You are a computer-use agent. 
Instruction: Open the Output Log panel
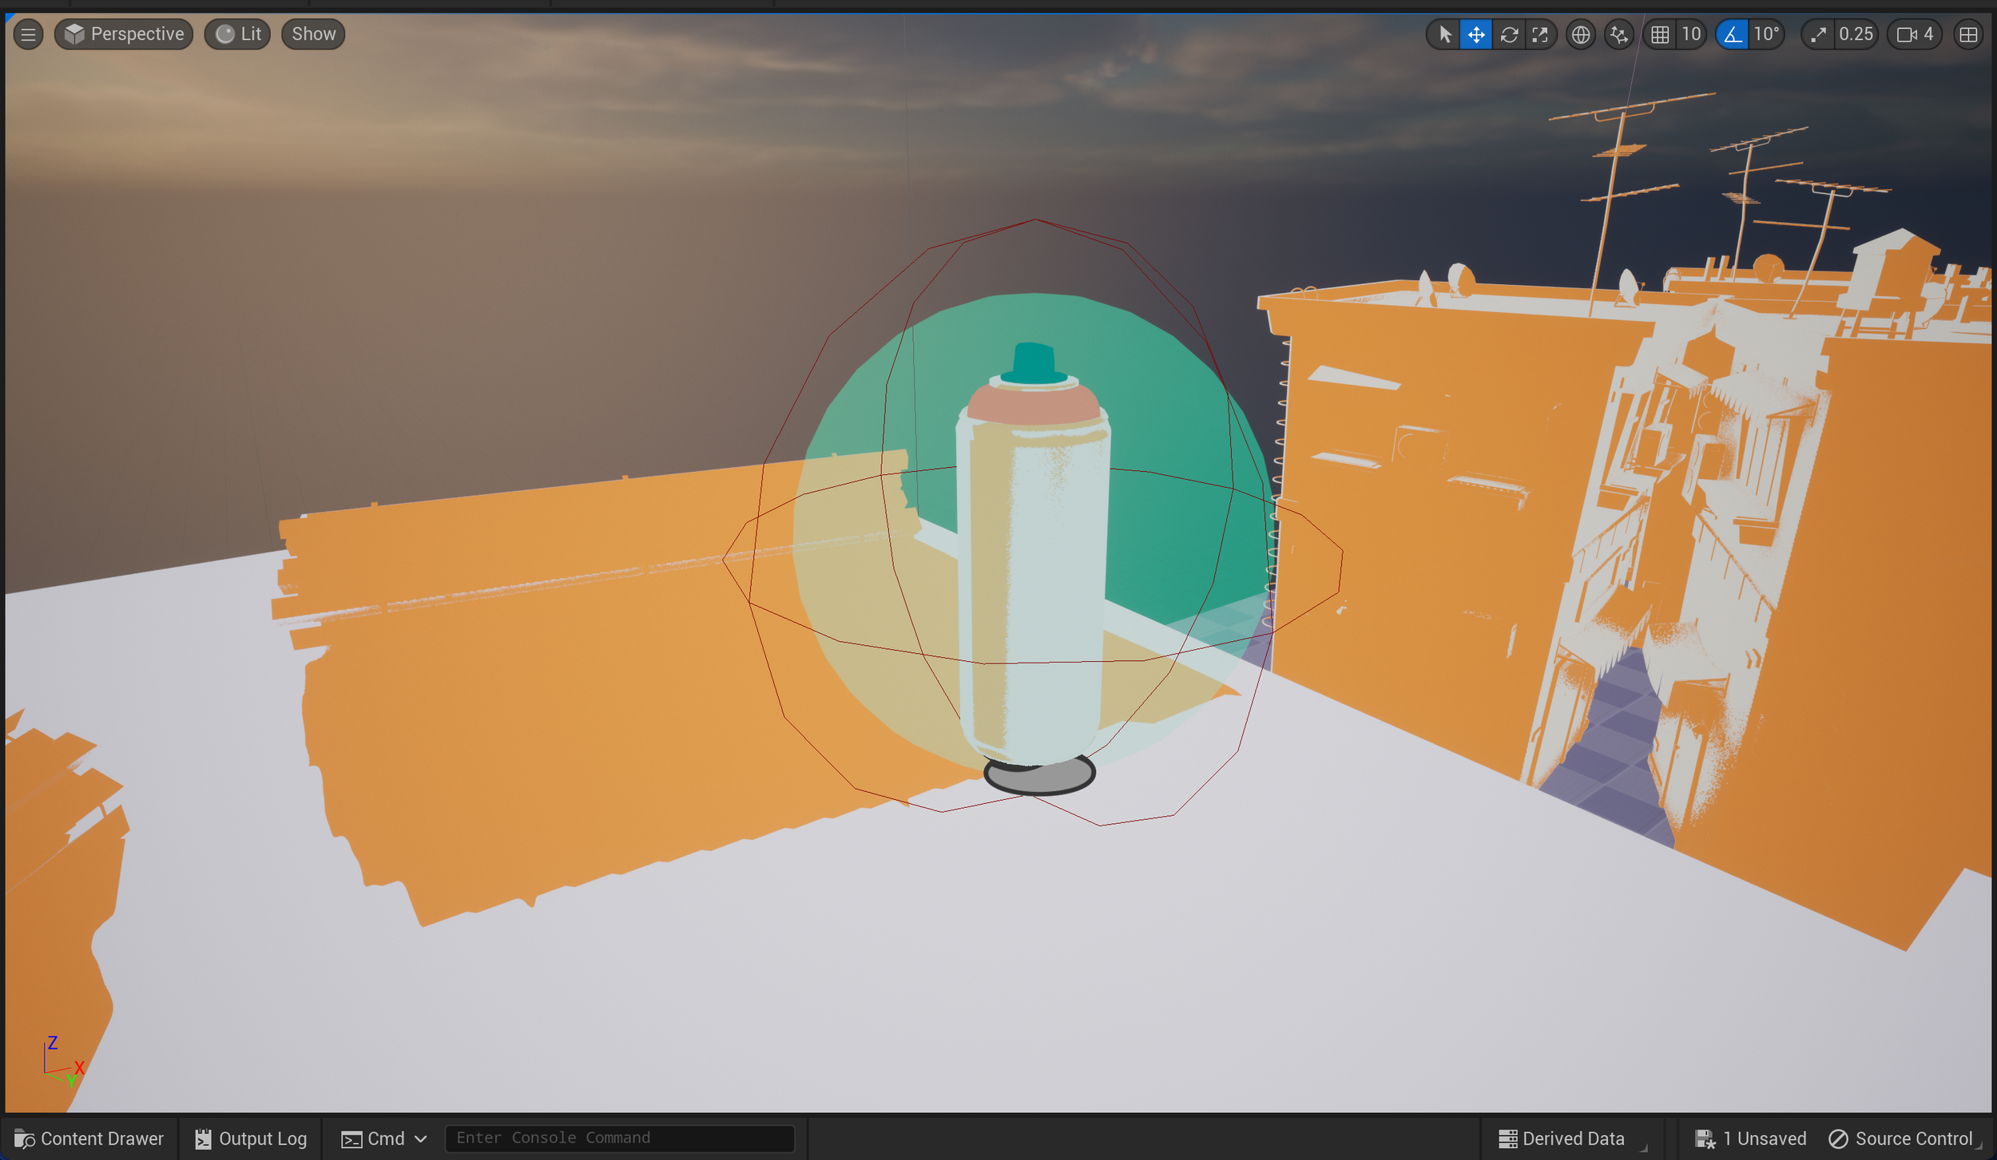tap(251, 1138)
